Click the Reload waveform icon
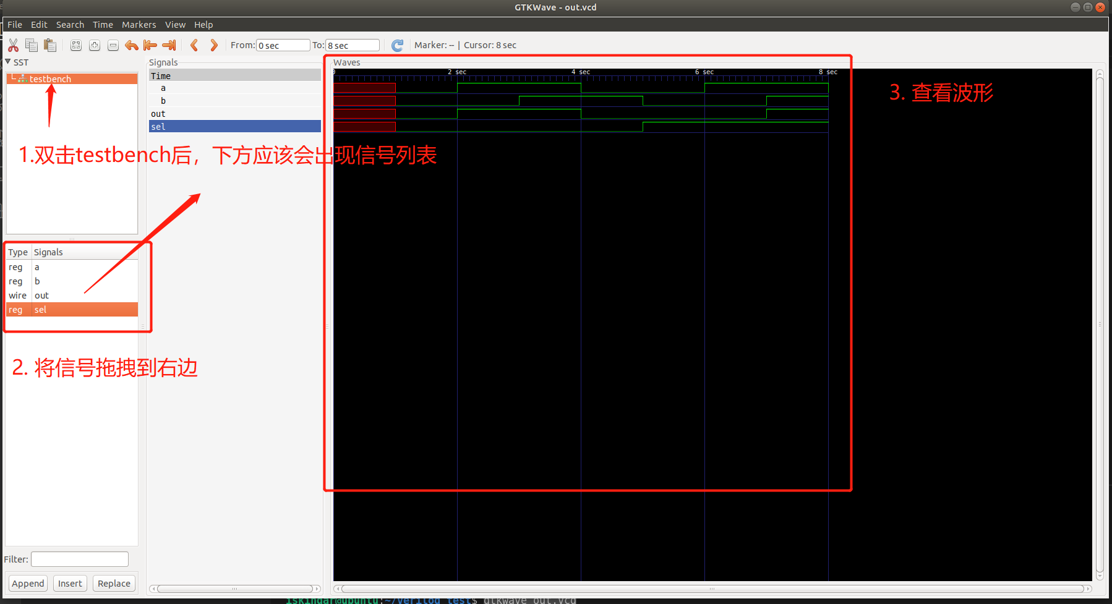This screenshot has height=604, width=1112. click(x=398, y=45)
